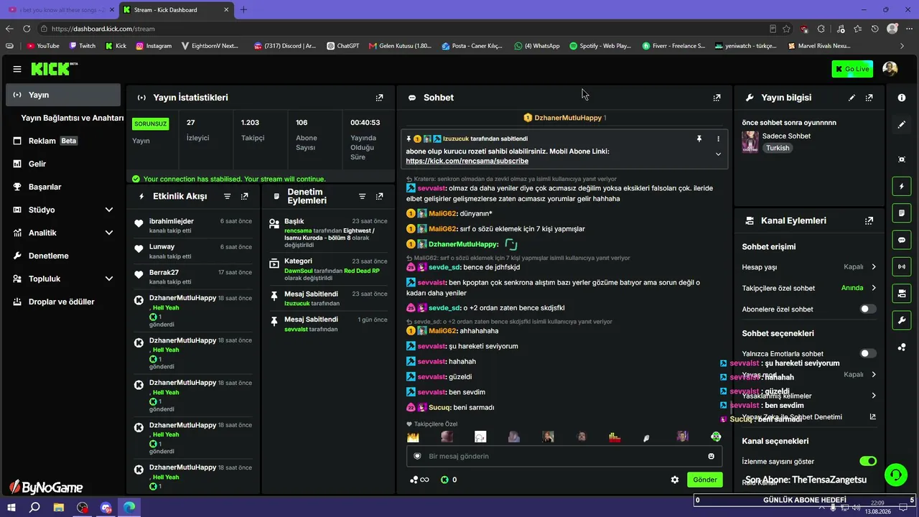Pop out the Denetim Eylemleri panel
Image resolution: width=919 pixels, height=517 pixels.
pyautogui.click(x=380, y=196)
